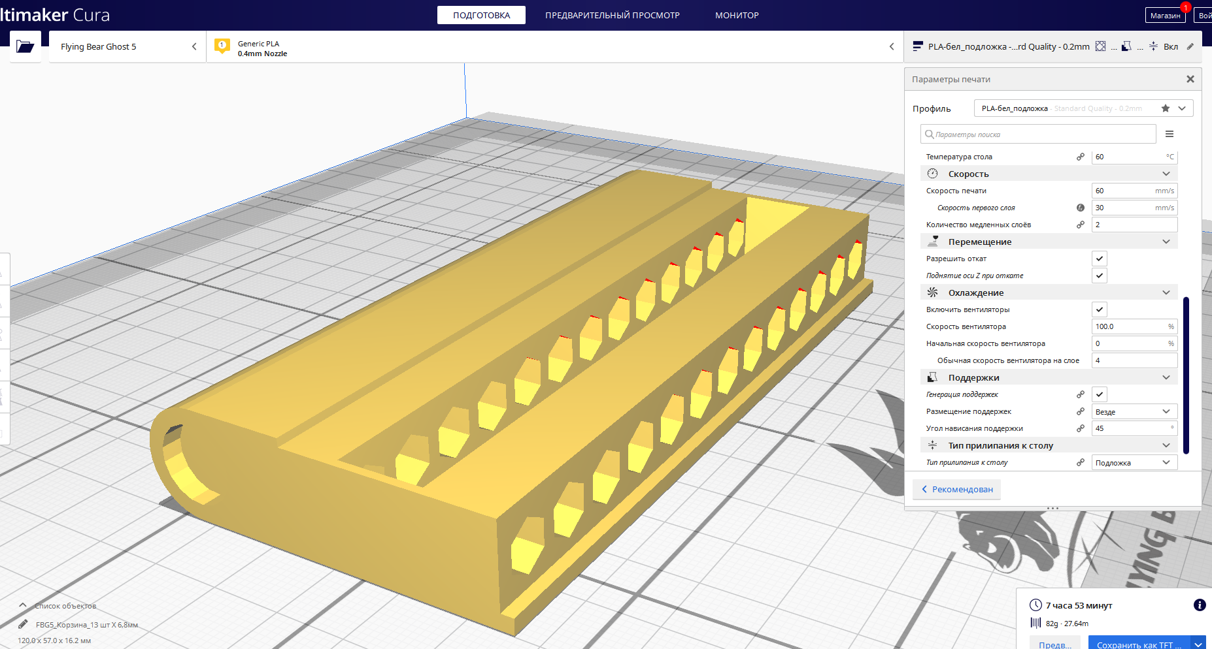Click the pencil icon next to FBG5_Корзина object
This screenshot has height=649, width=1212.
tap(23, 624)
